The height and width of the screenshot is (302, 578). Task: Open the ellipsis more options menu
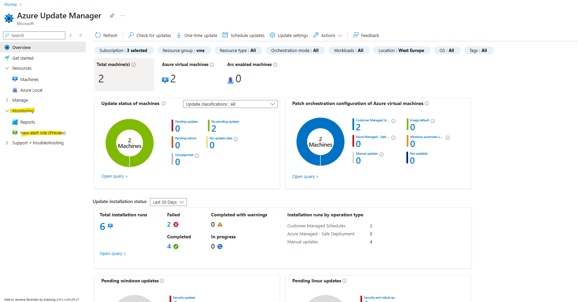point(123,16)
